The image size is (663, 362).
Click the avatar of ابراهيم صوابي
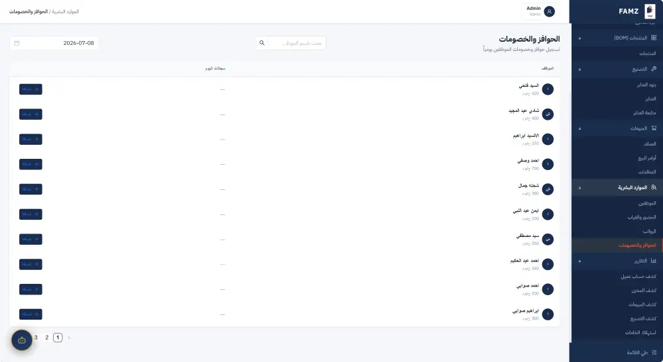[x=548, y=314]
